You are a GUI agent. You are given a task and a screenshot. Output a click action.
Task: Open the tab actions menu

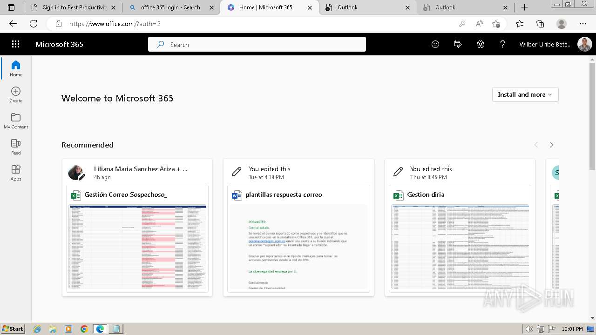tap(11, 7)
